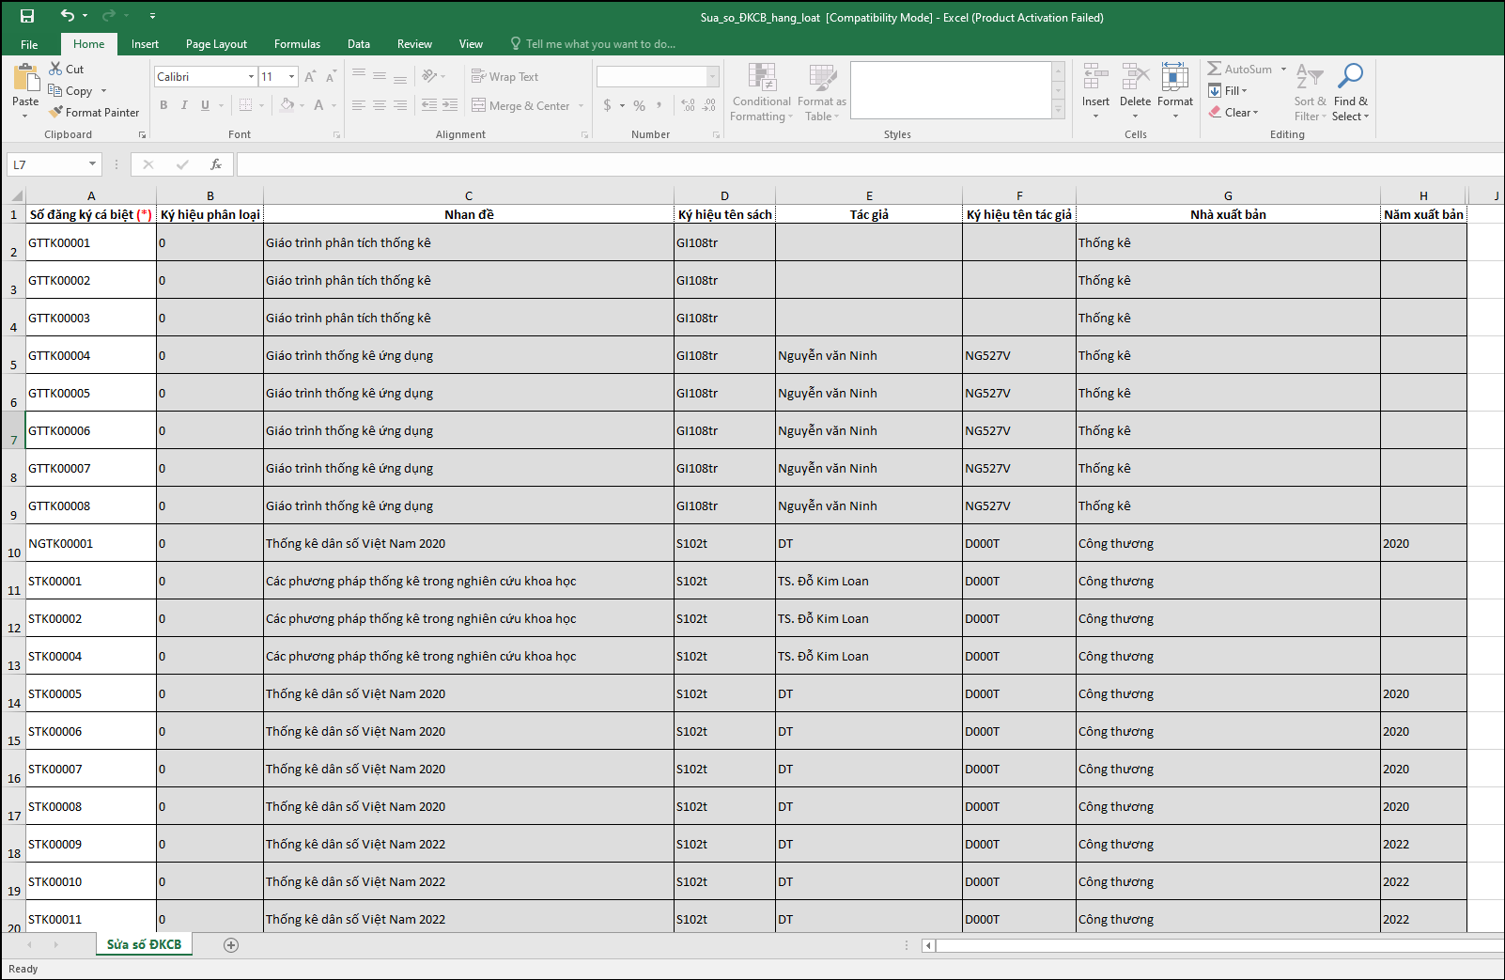Click inside the formula bar input

pyautogui.click(x=846, y=164)
